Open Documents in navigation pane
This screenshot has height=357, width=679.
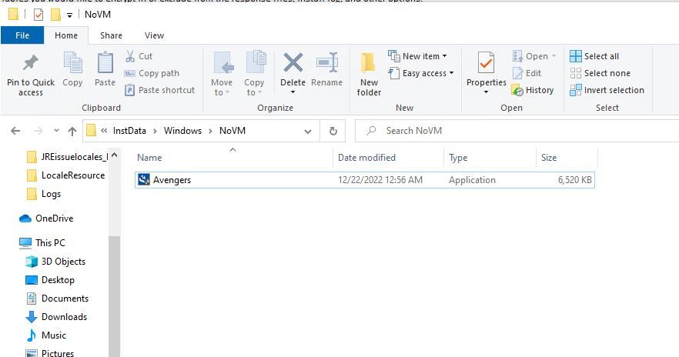click(57, 299)
